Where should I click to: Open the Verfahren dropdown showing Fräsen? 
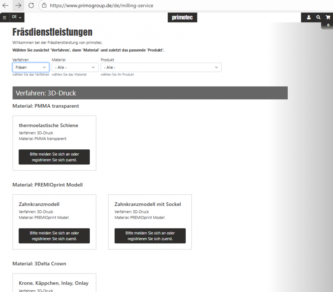[31, 67]
